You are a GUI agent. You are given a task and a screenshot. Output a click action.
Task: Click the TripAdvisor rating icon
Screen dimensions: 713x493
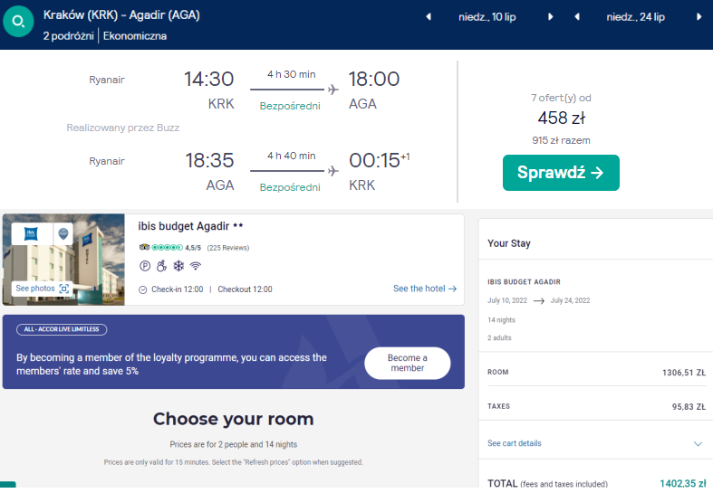click(144, 248)
